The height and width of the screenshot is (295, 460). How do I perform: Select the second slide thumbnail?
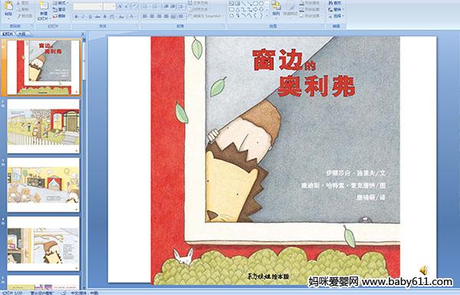44,126
